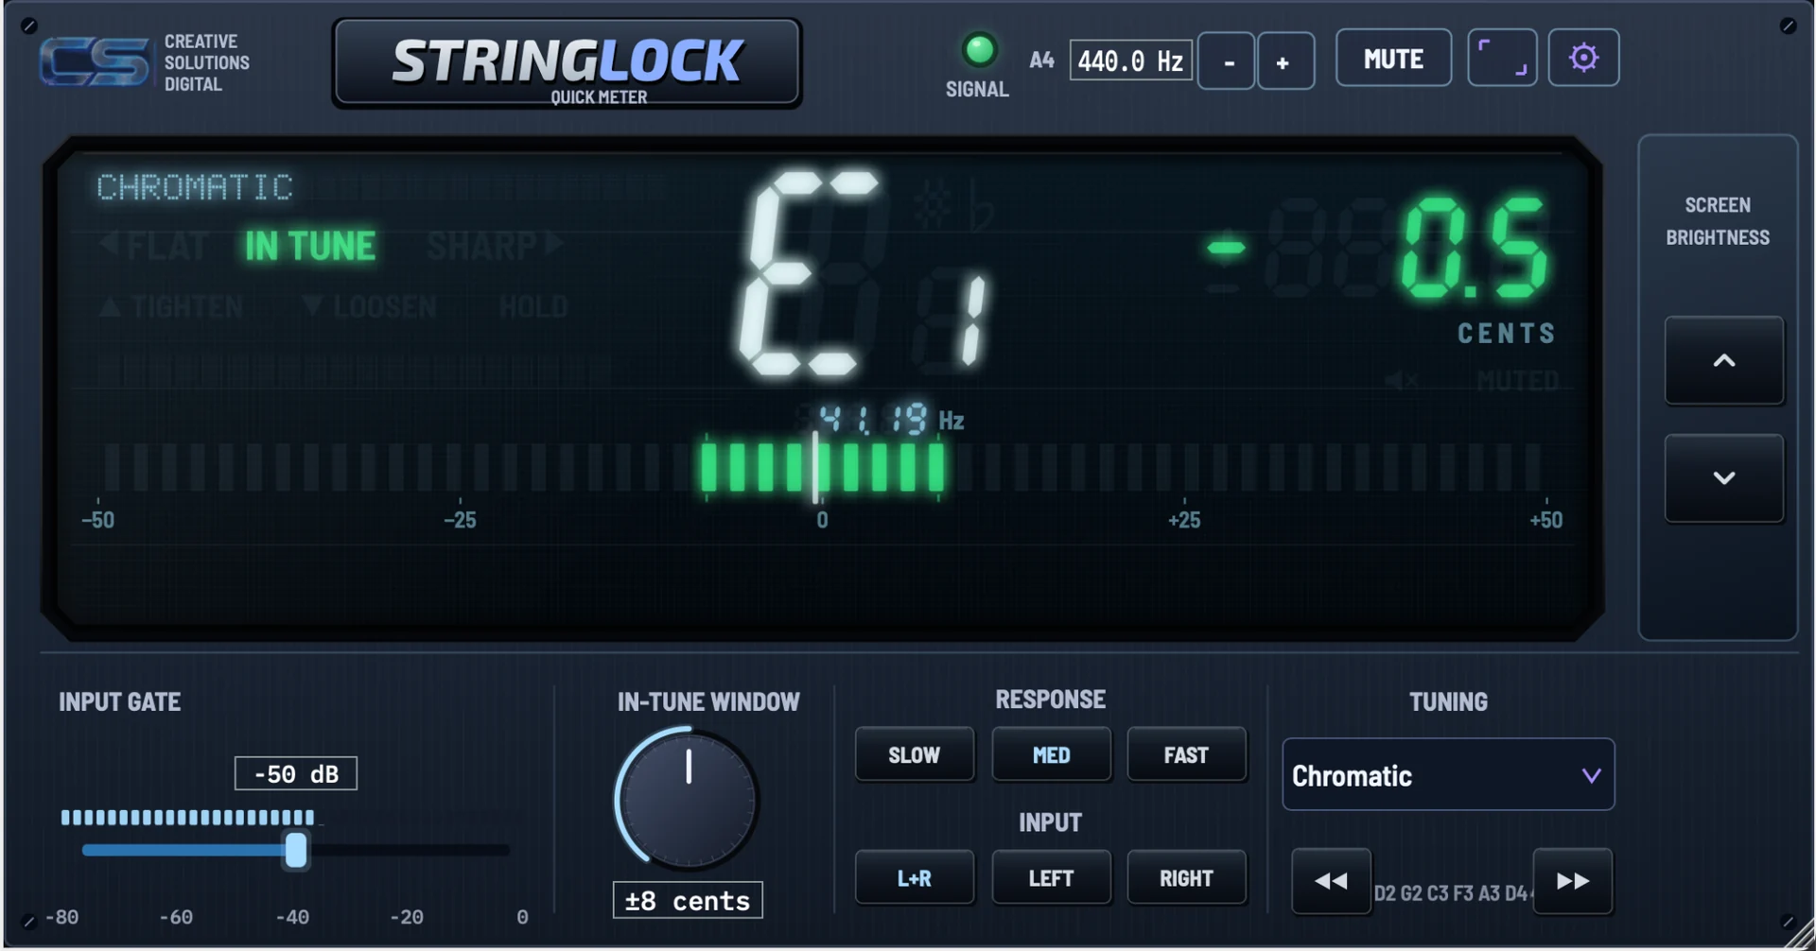Go to next tuning with forward arrows
This screenshot has height=951, width=1816.
(x=1572, y=881)
